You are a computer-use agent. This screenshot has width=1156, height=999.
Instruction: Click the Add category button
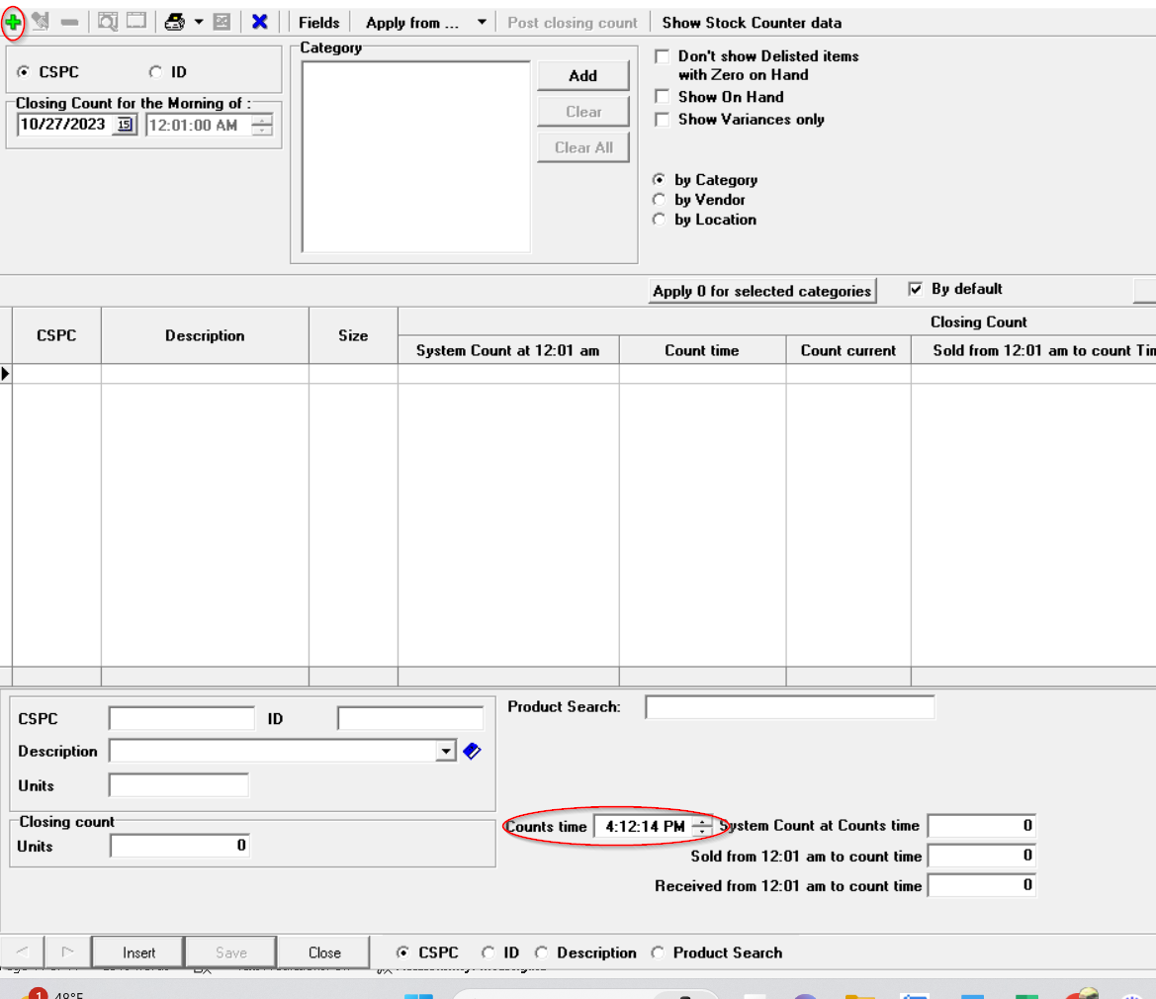582,76
